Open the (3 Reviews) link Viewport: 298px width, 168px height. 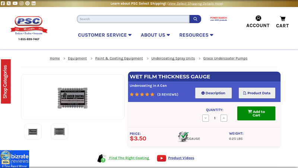tap(168, 94)
